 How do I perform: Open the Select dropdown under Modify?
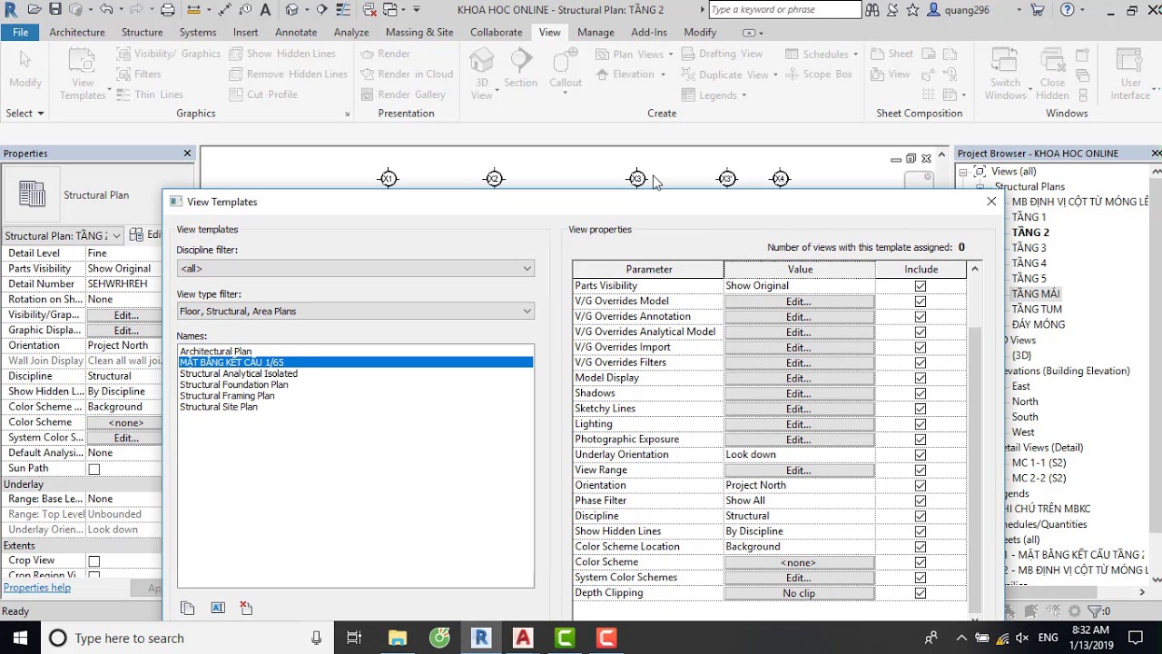25,114
